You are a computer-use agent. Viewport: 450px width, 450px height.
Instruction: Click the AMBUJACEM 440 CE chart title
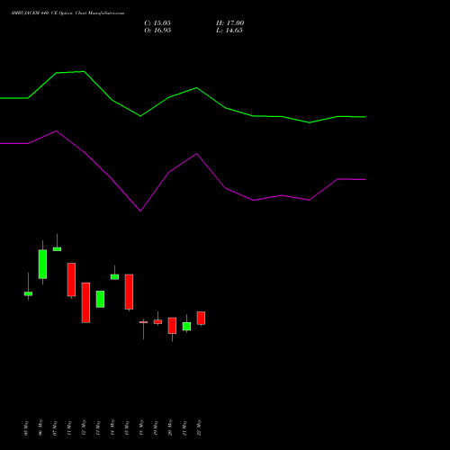point(67,13)
